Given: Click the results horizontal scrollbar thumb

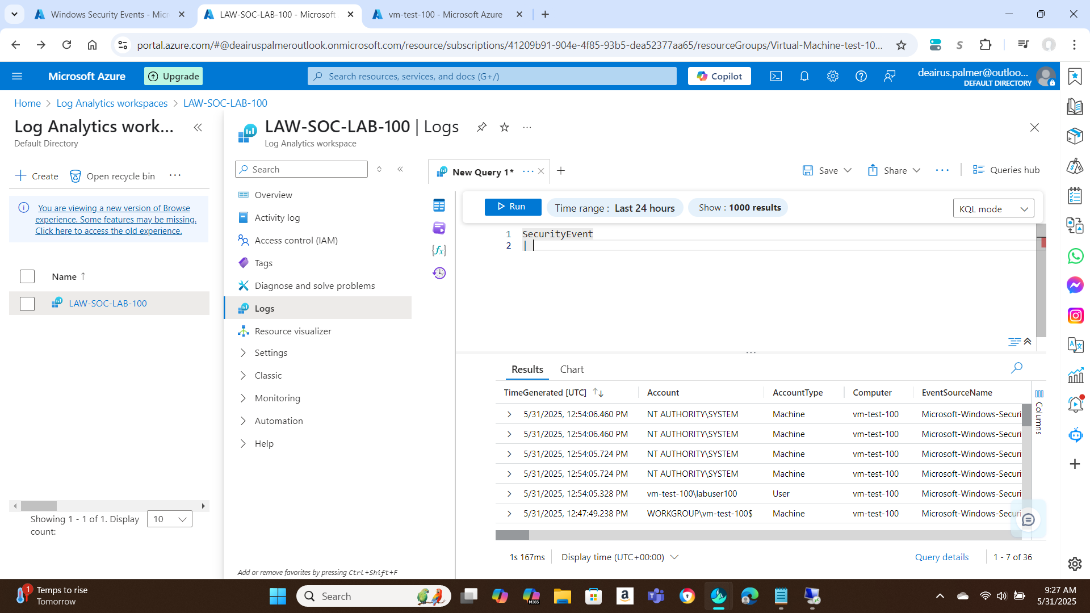Looking at the screenshot, I should [512, 535].
